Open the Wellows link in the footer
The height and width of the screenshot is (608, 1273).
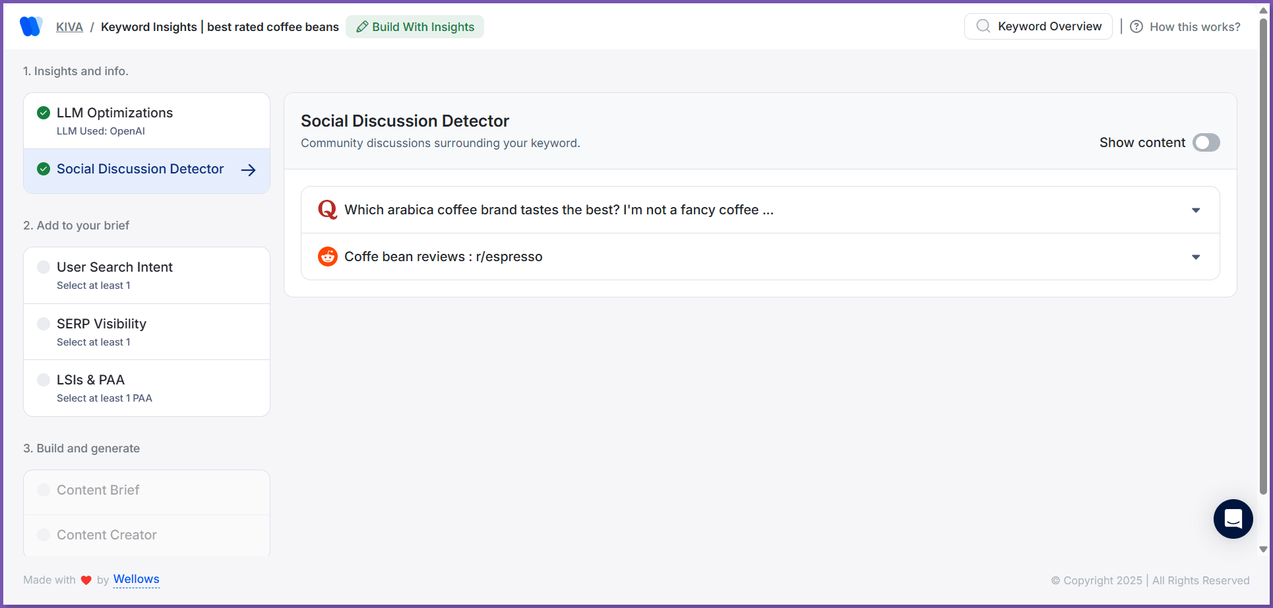point(136,579)
